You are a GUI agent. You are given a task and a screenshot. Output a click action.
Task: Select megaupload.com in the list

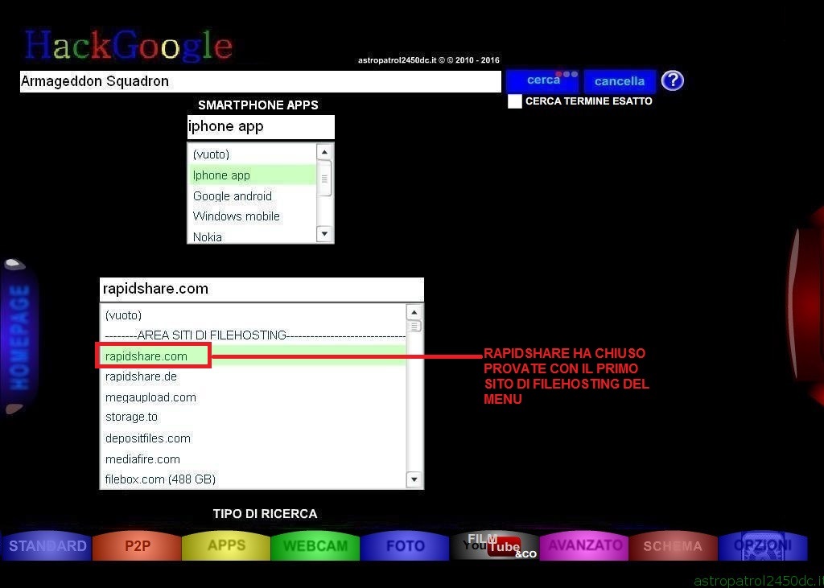(x=253, y=397)
